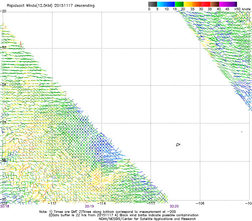Click the 'Times are GMT' note line
The width and height of the screenshot is (252, 221).
tap(108, 212)
